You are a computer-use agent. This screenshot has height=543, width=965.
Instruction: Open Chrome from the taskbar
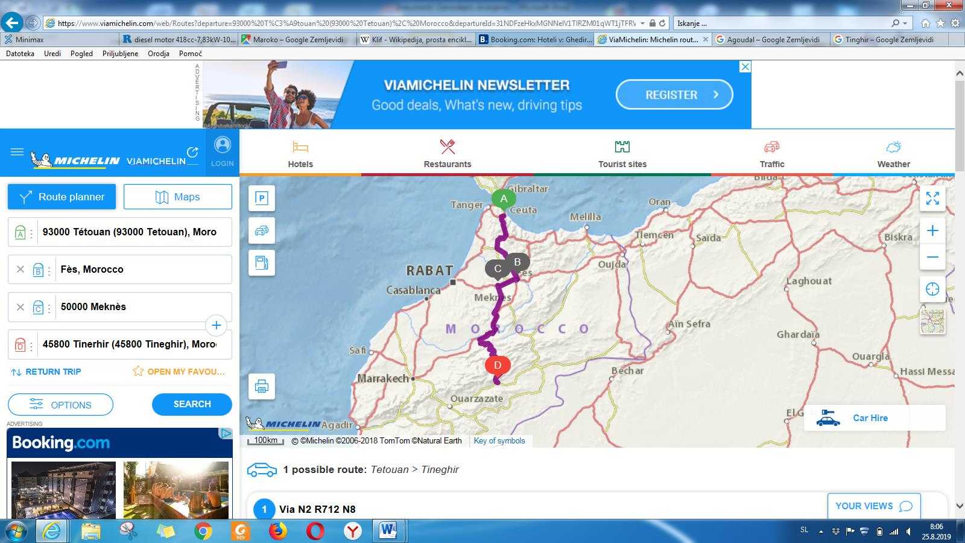click(x=203, y=531)
